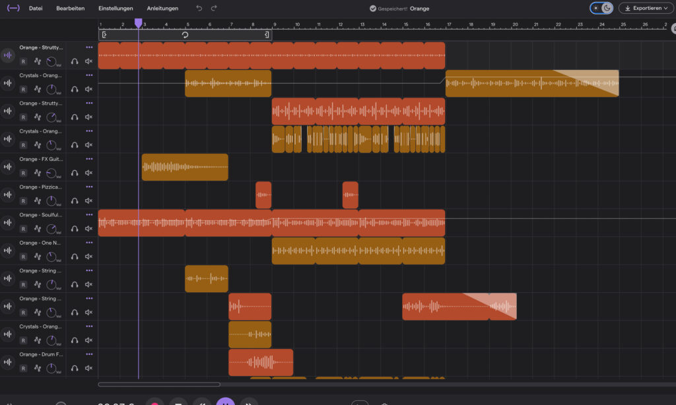676x405 pixels.
Task: Arm record on Orange - Drum F track
Action: tap(23, 368)
